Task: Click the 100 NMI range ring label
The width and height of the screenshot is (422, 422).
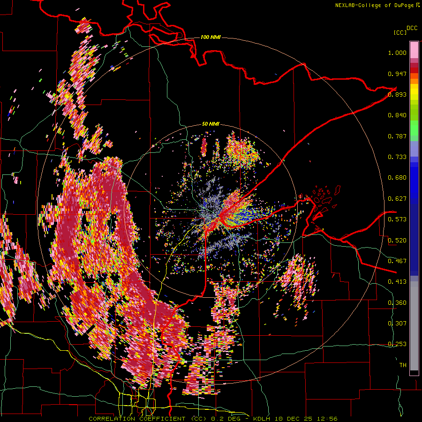Action: click(211, 37)
